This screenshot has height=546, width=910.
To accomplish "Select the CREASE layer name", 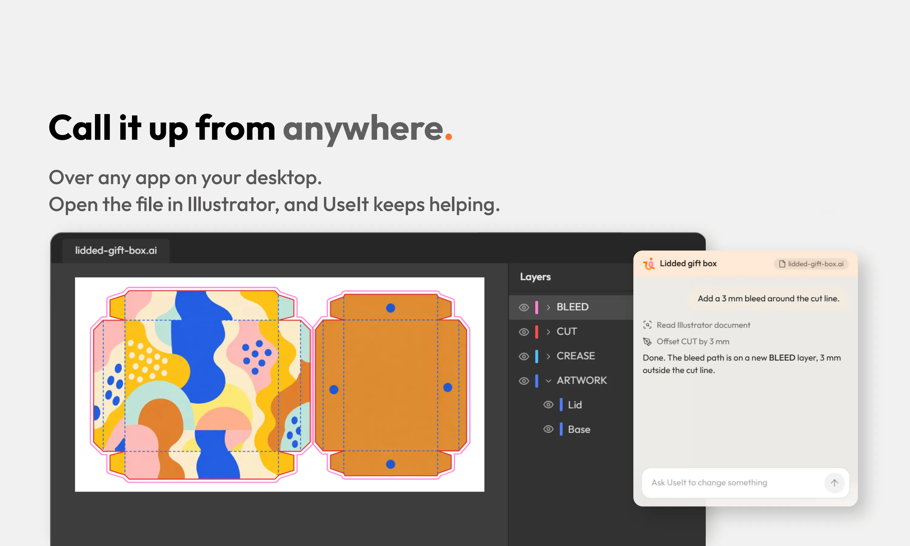I will coord(576,356).
